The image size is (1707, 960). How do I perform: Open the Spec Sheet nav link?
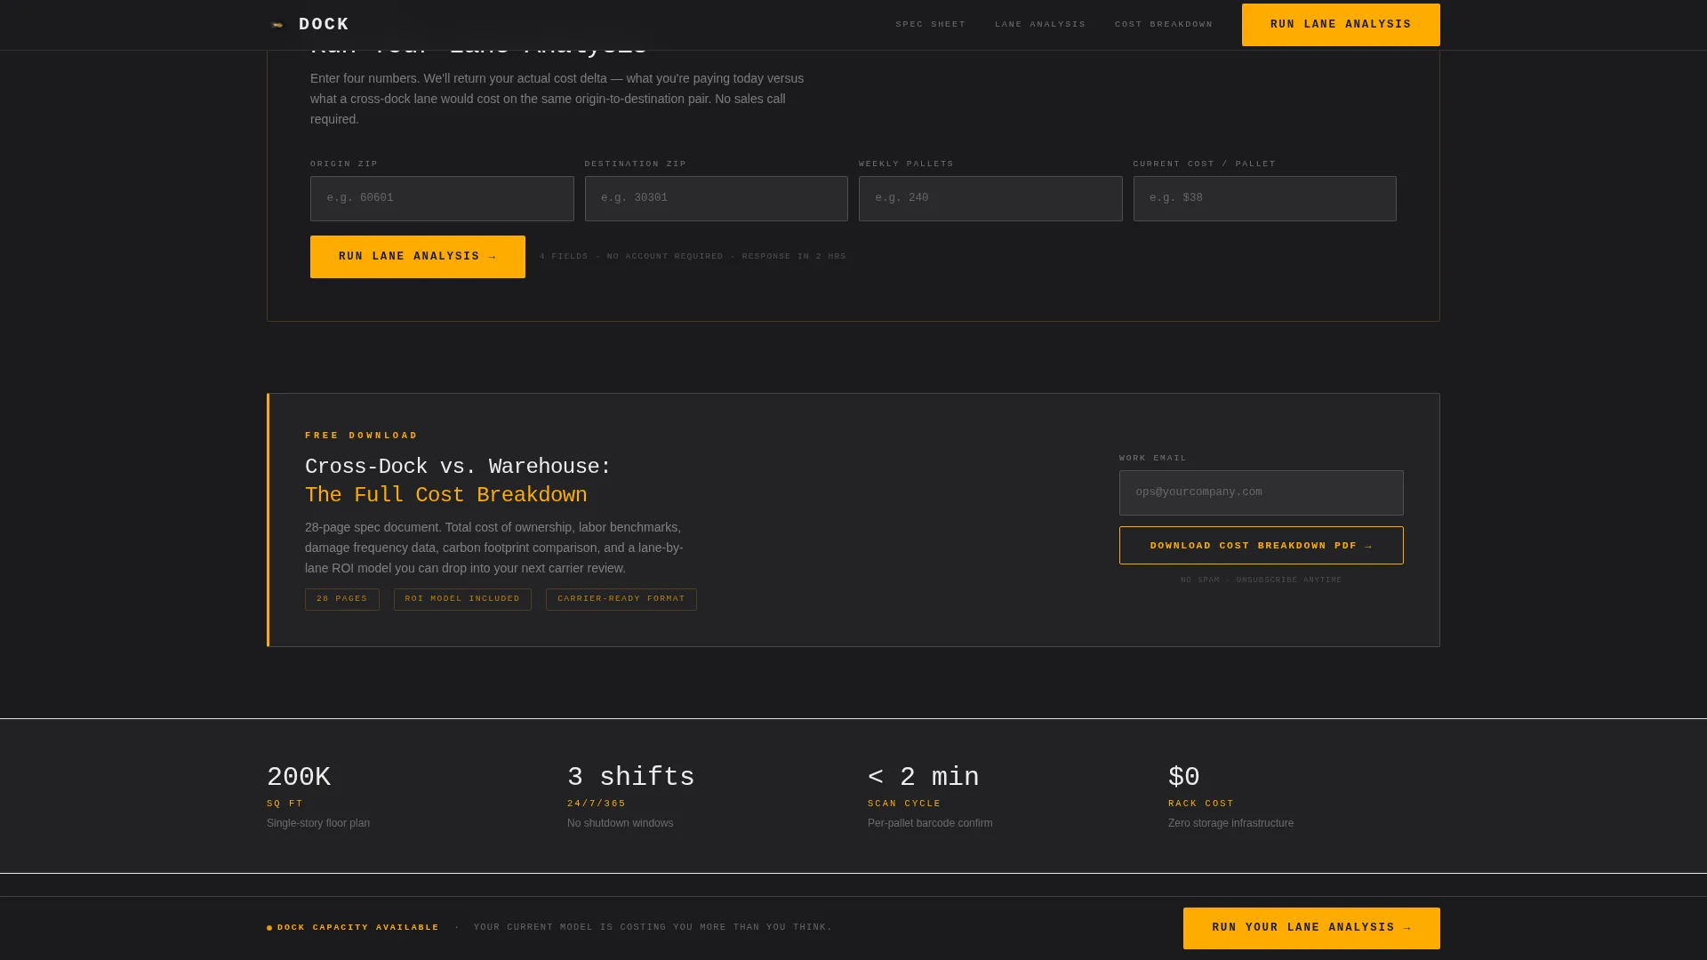(930, 25)
